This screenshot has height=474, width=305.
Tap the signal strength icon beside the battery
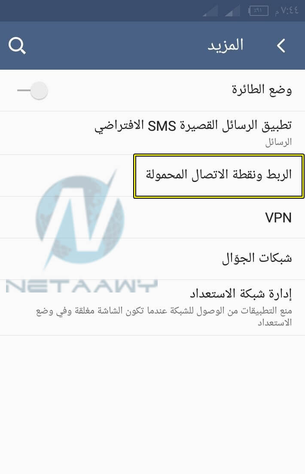tap(232, 11)
